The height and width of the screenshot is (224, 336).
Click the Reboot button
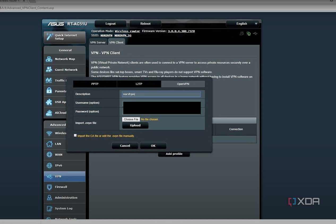click(145, 24)
